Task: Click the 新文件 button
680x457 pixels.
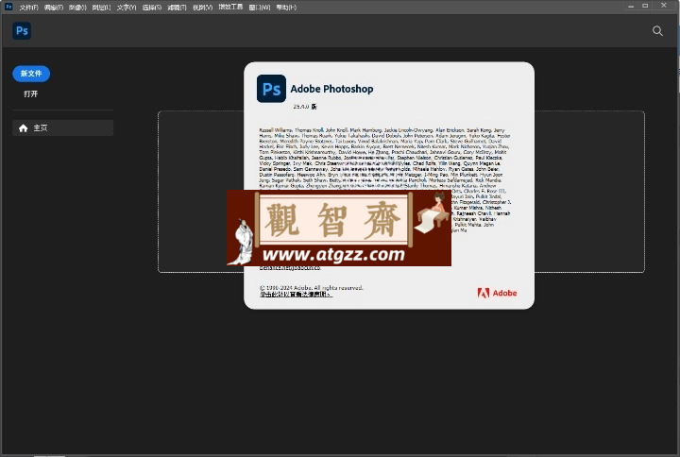Action: point(31,74)
